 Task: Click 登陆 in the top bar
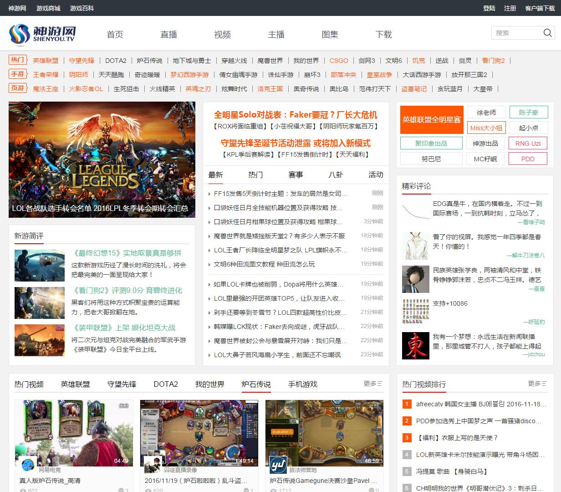489,8
